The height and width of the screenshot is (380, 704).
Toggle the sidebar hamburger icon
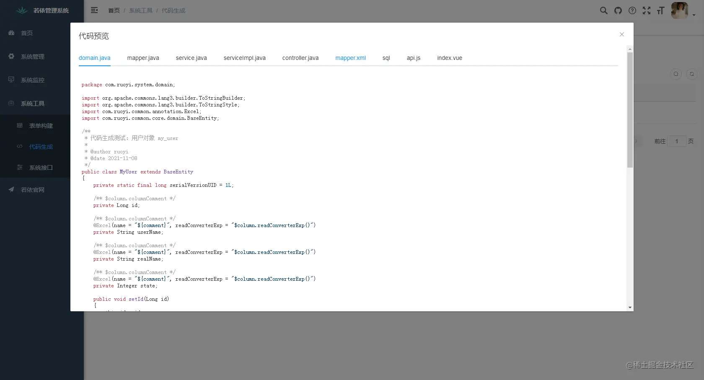pyautogui.click(x=94, y=10)
